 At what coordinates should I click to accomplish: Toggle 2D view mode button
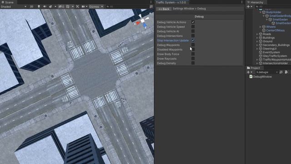31,6
